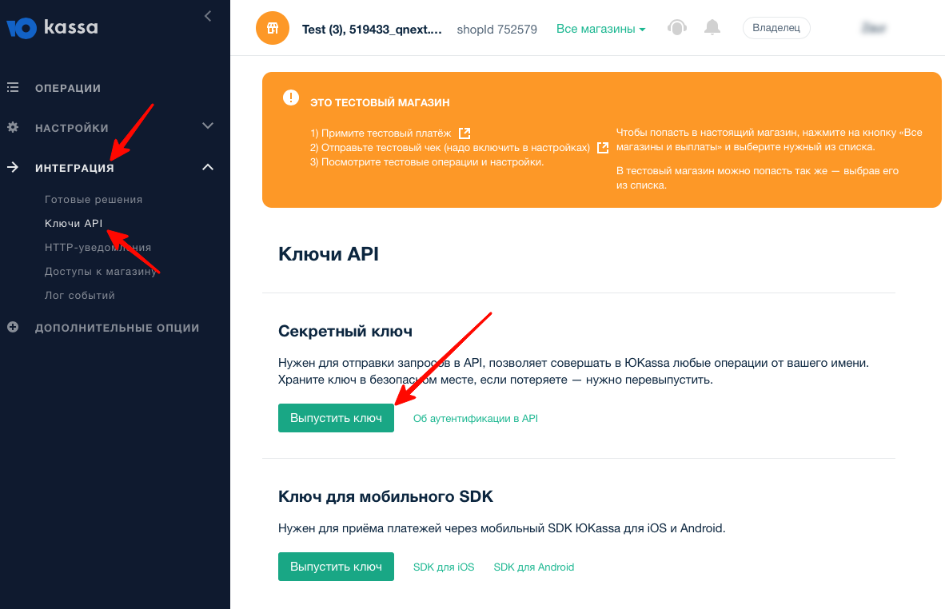945x609 pixels.
Task: Expand the Настройки section chevron
Action: pos(208,126)
